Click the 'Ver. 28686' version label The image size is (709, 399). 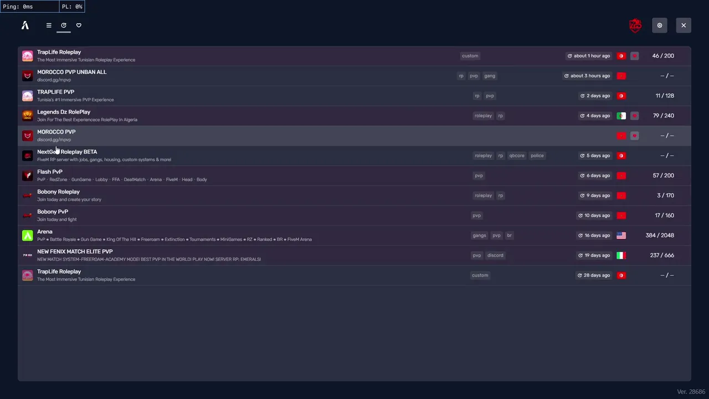691,392
